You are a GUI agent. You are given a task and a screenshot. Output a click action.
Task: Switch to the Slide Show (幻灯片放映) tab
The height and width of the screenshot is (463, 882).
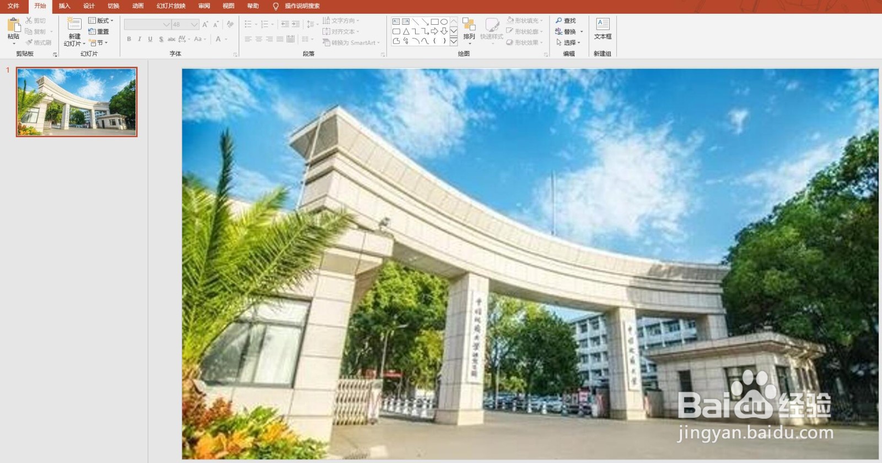(171, 6)
